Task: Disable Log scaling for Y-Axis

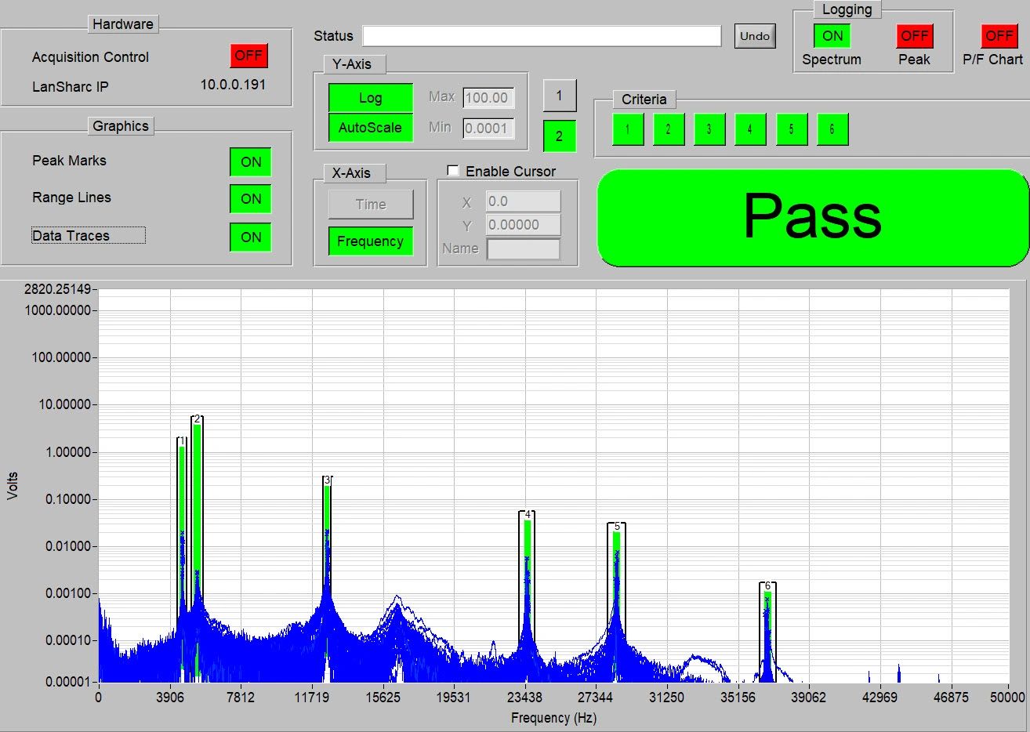Action: [369, 97]
